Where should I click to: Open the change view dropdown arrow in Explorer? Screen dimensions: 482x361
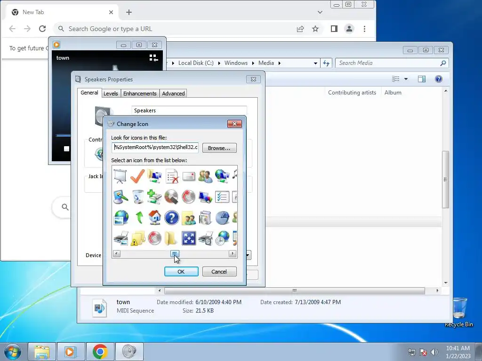coord(406,79)
